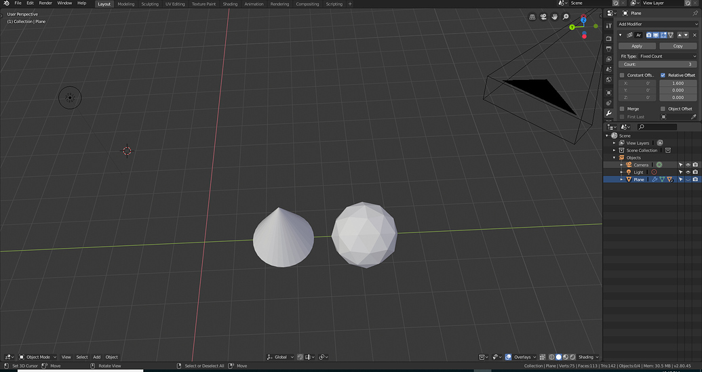Click the green Y axis on gizmo

click(572, 27)
